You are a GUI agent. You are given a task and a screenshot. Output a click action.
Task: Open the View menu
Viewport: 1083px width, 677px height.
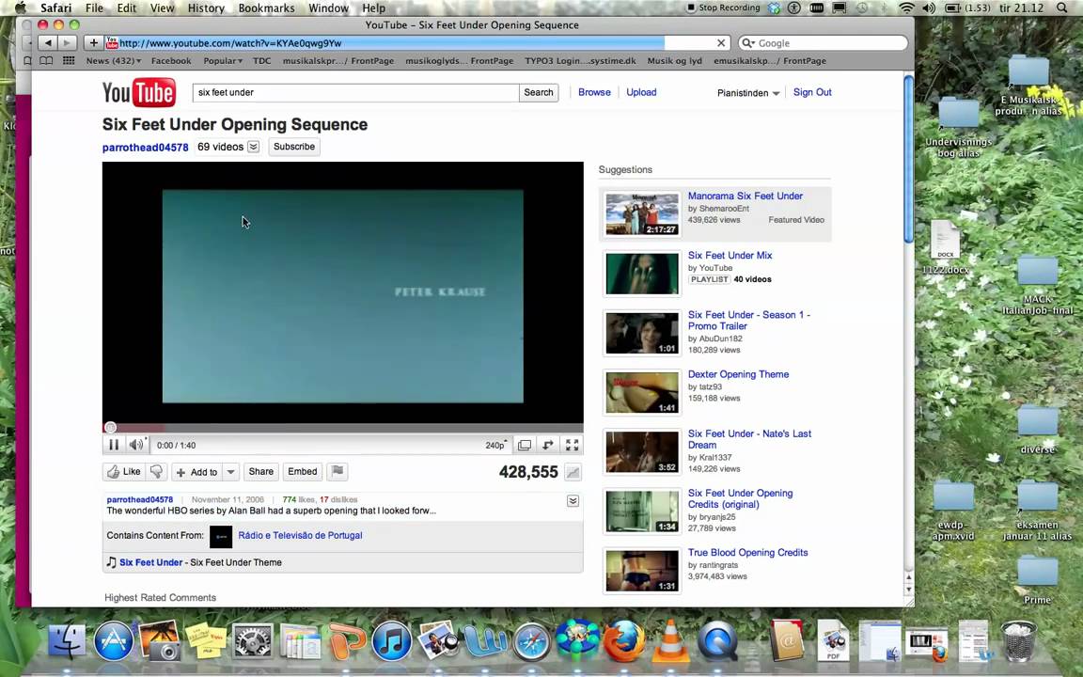pos(163,8)
